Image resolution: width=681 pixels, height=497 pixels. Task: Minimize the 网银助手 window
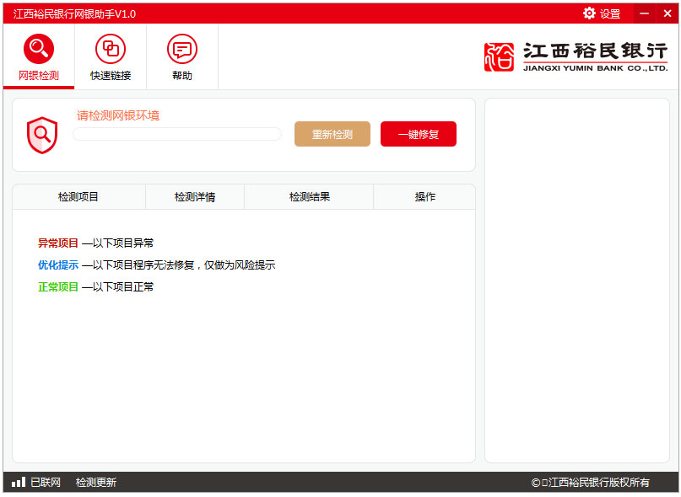tap(644, 13)
